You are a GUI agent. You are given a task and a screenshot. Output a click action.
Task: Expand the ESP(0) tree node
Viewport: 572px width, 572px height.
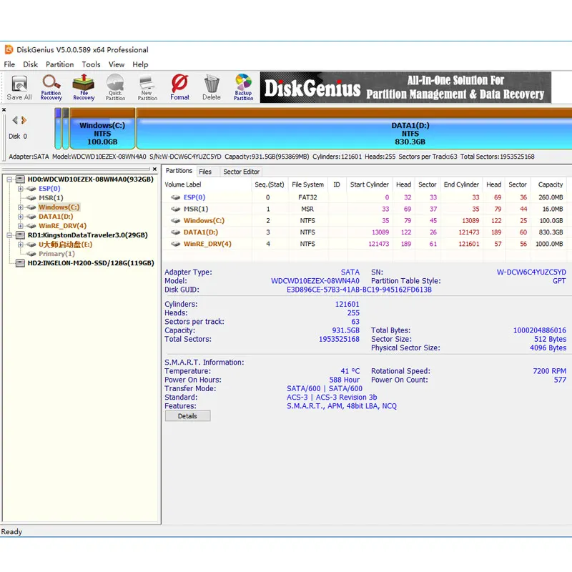(x=21, y=189)
